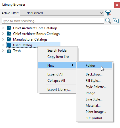This screenshot has height=128, width=120.
Task: Select the Chief Architect Core Catalogs icon
Action: 9,28
